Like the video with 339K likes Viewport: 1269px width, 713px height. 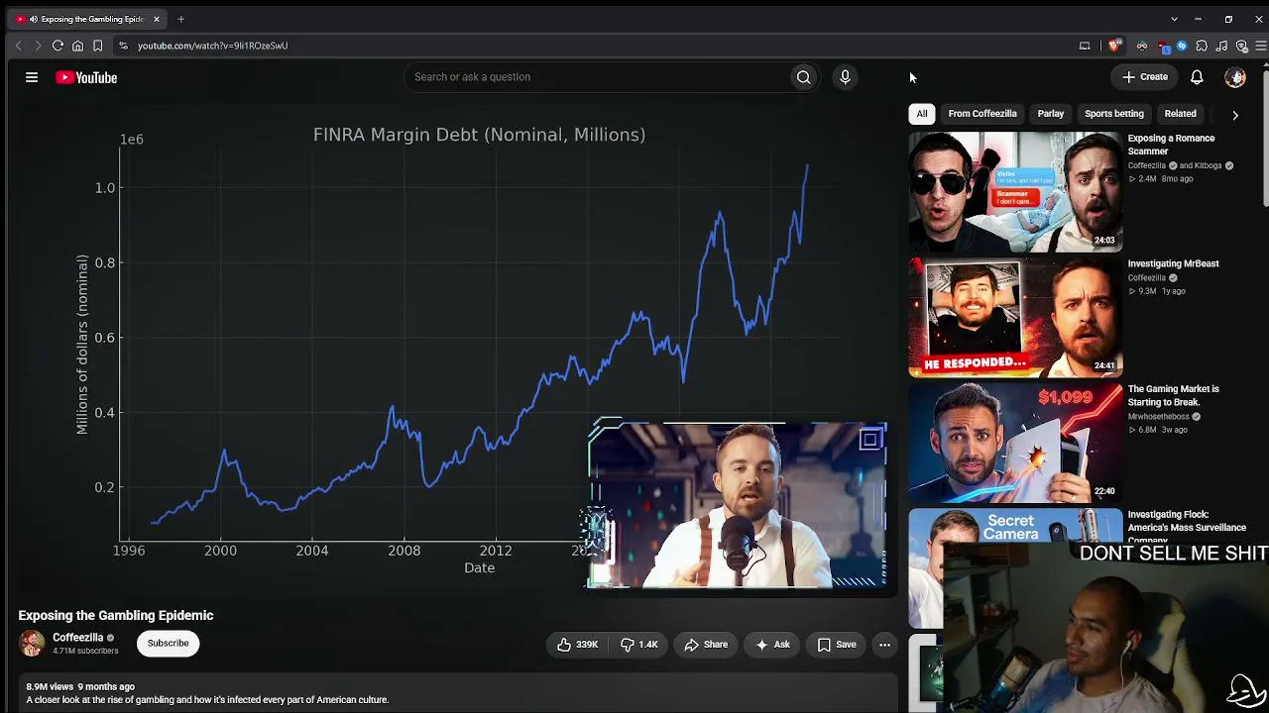pos(577,645)
